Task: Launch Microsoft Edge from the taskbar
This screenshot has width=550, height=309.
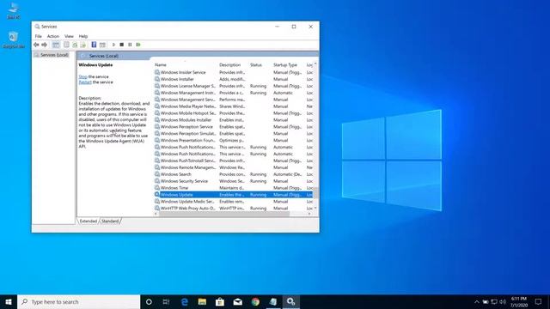Action: click(x=184, y=301)
